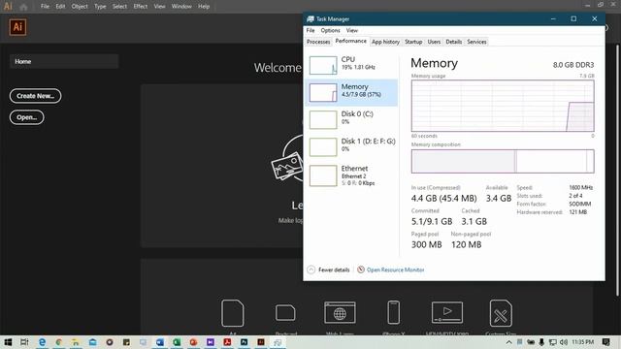Screen dimensions: 621x349
Task: Open the Illustrator Window menu
Action: coord(181,7)
